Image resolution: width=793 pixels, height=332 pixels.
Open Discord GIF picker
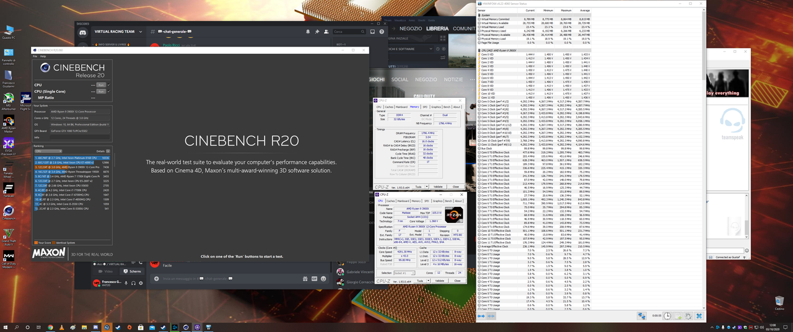[x=314, y=279]
